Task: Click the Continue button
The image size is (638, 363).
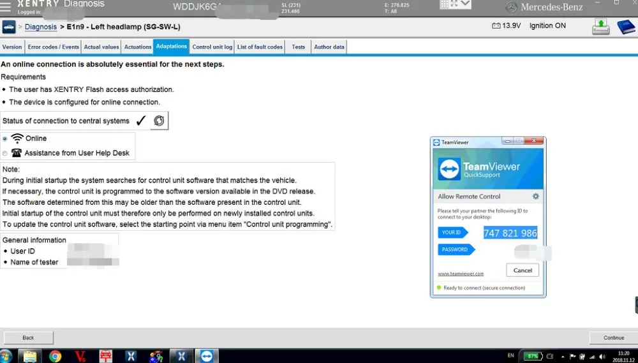Action: pyautogui.click(x=614, y=337)
